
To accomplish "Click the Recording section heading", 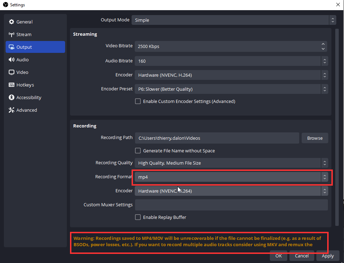I will 85,126.
